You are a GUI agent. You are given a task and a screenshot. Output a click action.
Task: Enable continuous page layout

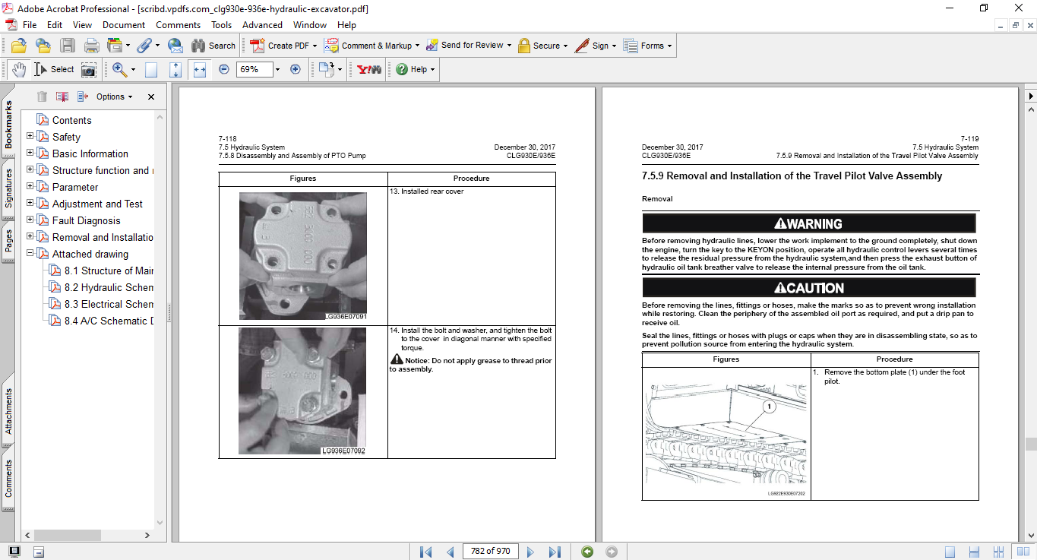(972, 552)
